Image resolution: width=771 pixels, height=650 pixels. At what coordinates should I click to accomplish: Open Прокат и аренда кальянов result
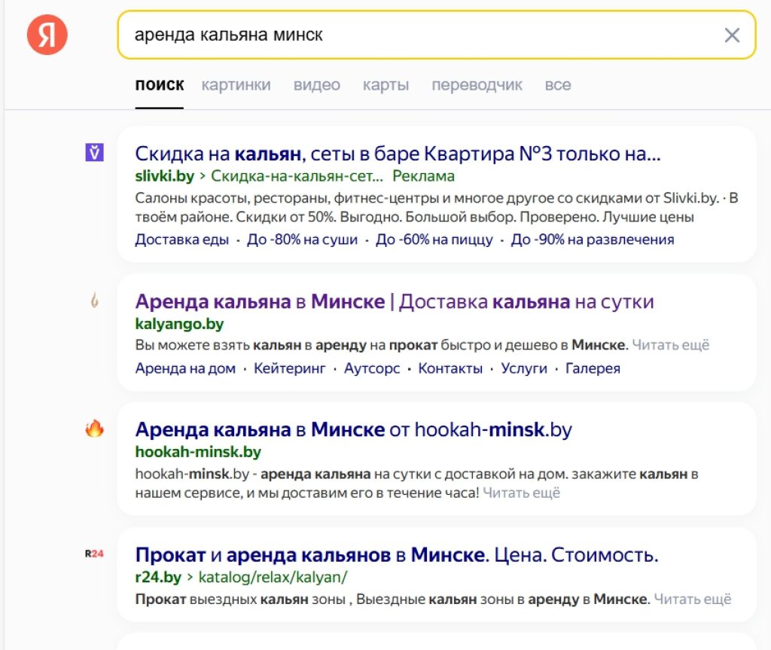click(x=396, y=556)
